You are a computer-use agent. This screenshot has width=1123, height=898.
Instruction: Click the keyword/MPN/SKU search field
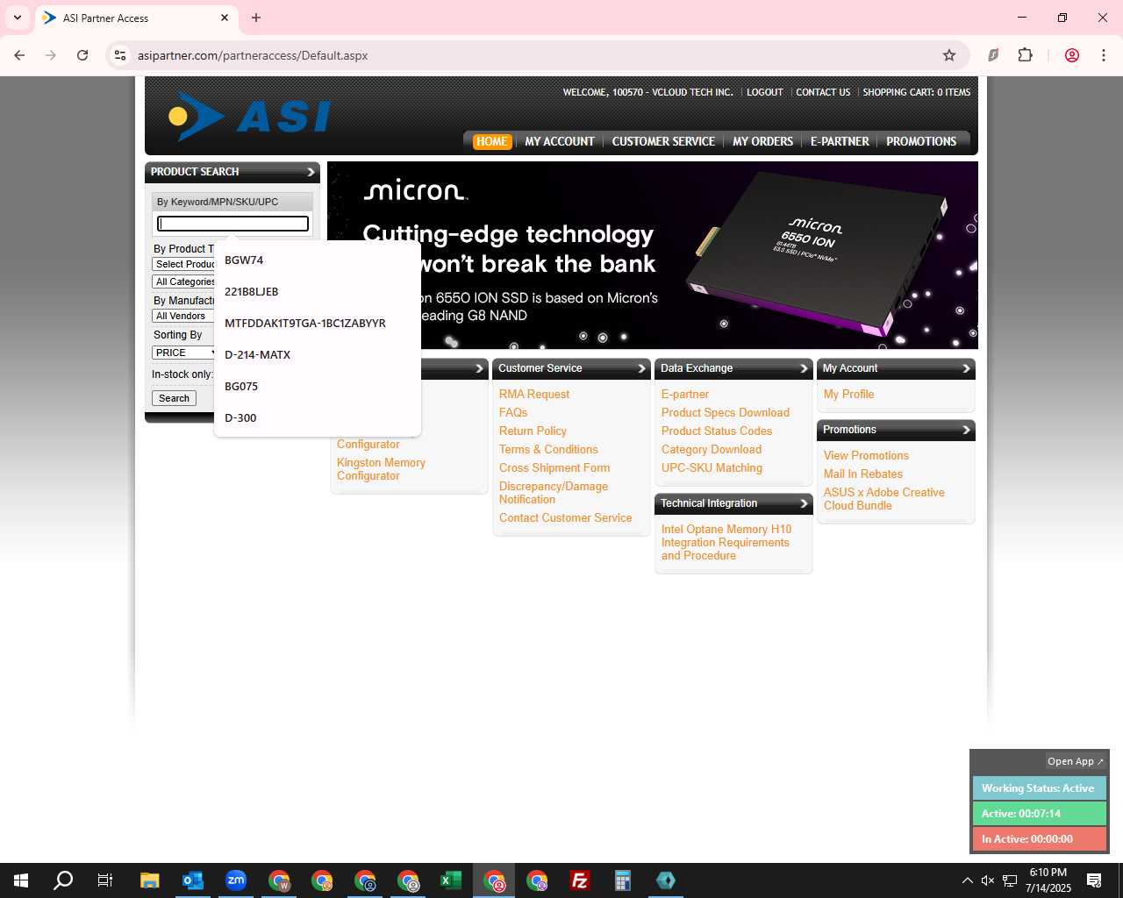232,224
